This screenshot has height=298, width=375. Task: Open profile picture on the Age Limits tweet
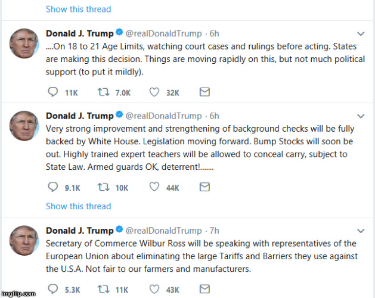[x=24, y=44]
